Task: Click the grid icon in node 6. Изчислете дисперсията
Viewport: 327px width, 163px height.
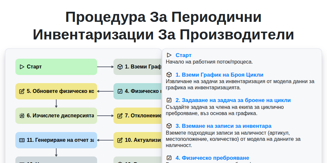Action: click(22, 116)
